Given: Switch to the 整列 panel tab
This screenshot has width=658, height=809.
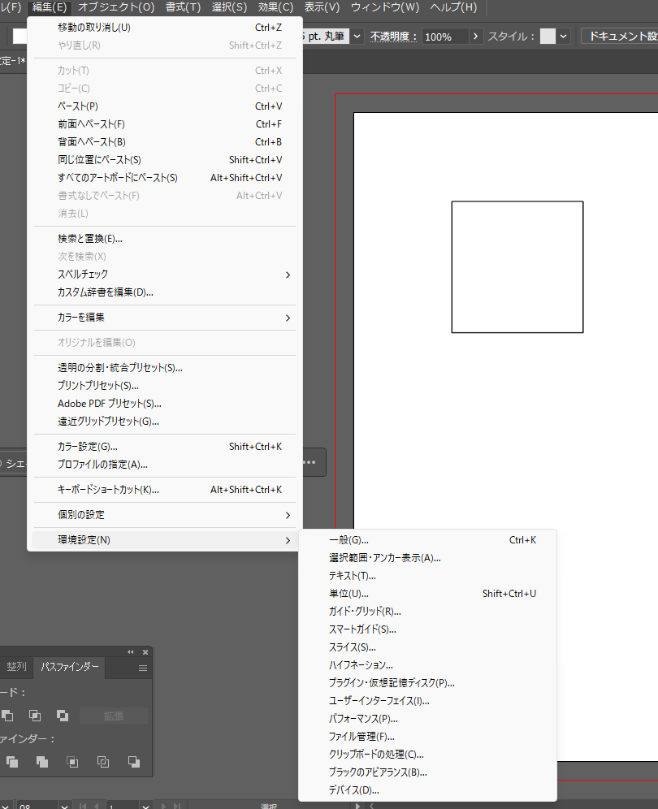Looking at the screenshot, I should [17, 667].
